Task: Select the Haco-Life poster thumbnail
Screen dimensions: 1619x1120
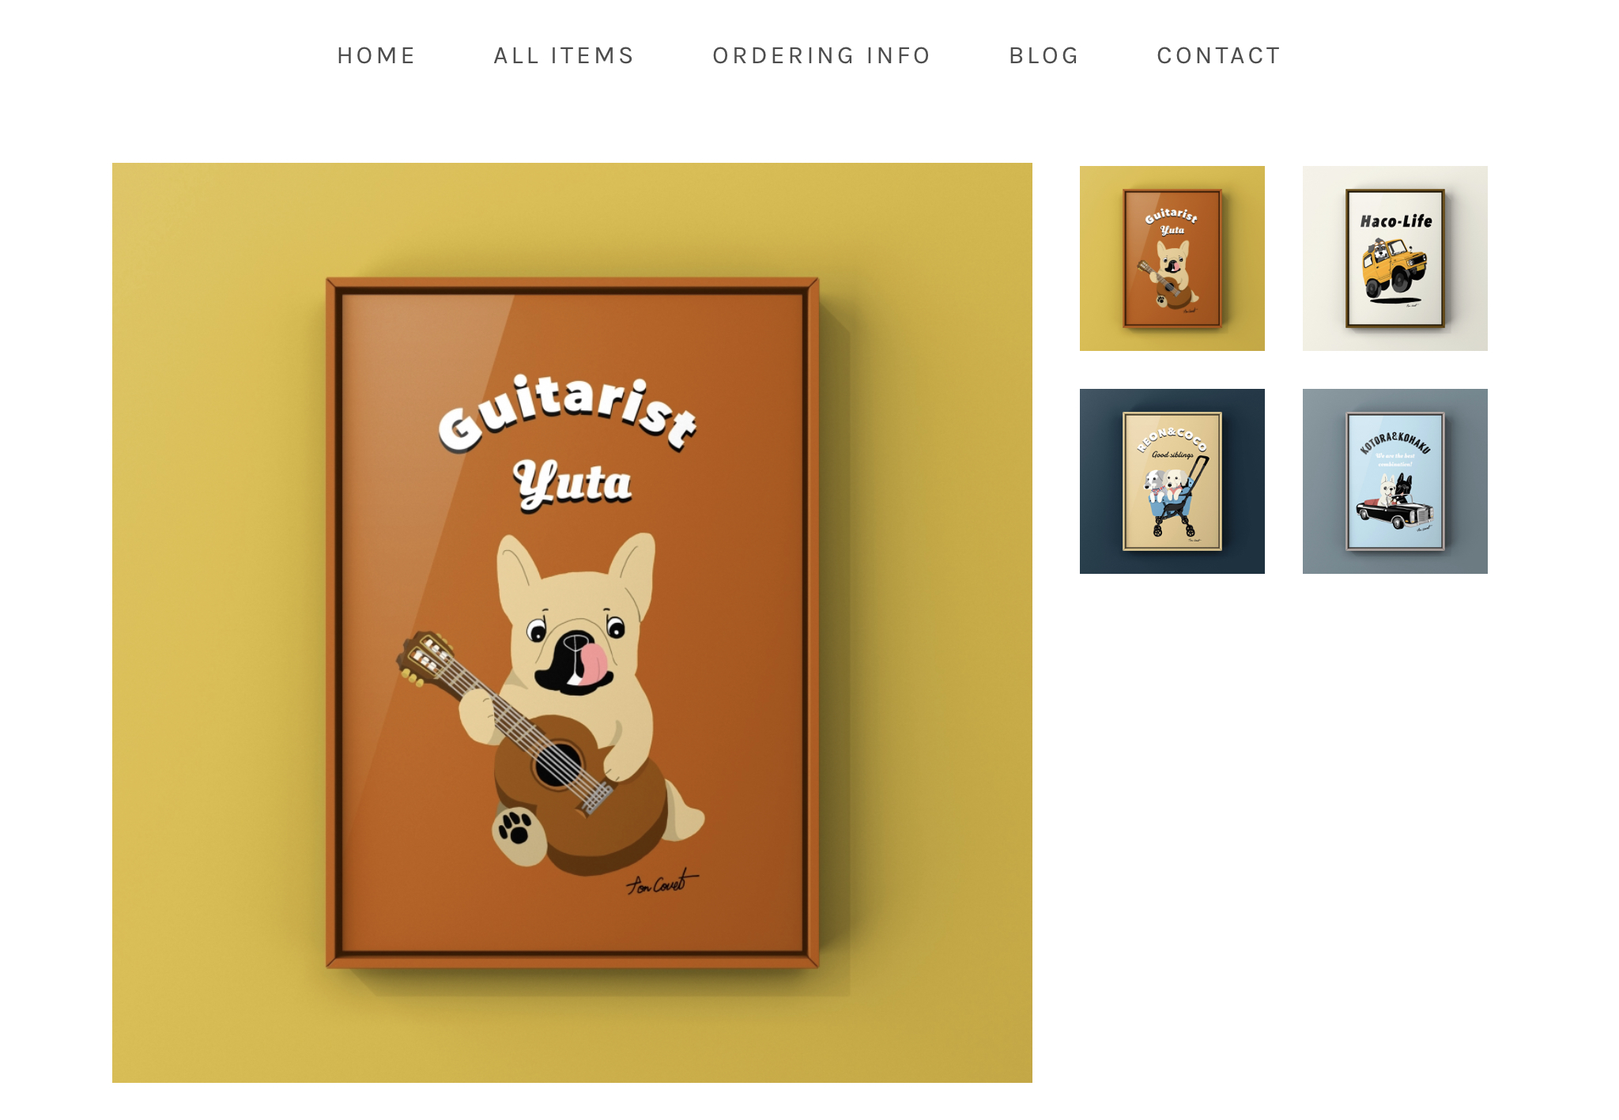Action: point(1395,258)
